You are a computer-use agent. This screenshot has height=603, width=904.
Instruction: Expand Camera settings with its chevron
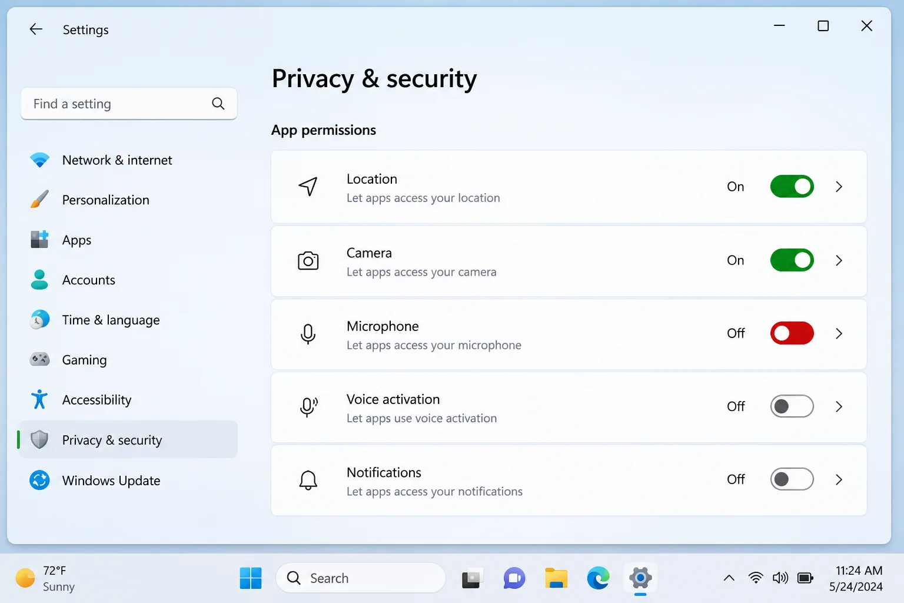(839, 260)
